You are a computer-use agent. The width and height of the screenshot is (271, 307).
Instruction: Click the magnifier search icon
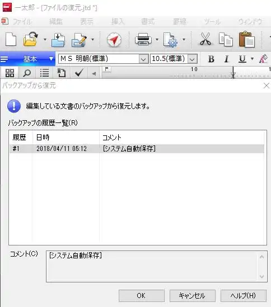pyautogui.click(x=27, y=73)
